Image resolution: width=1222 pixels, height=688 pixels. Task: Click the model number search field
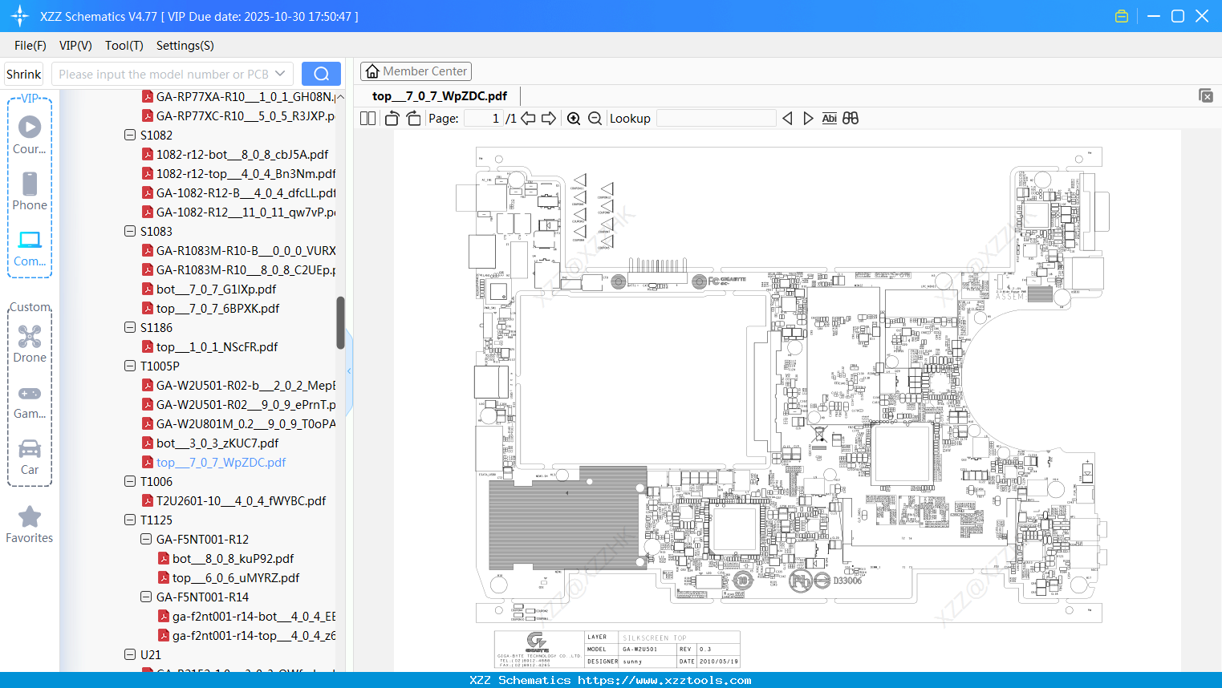pyautogui.click(x=162, y=74)
